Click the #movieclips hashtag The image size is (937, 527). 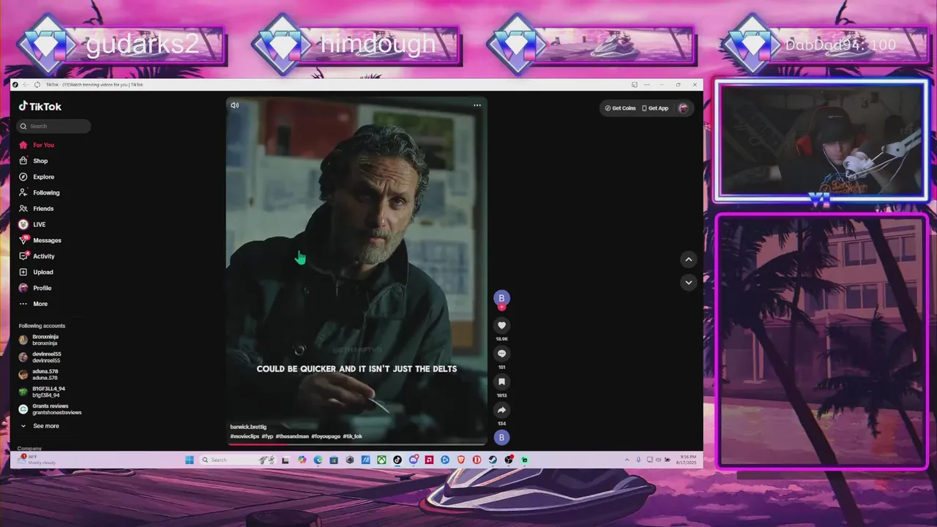pos(244,436)
